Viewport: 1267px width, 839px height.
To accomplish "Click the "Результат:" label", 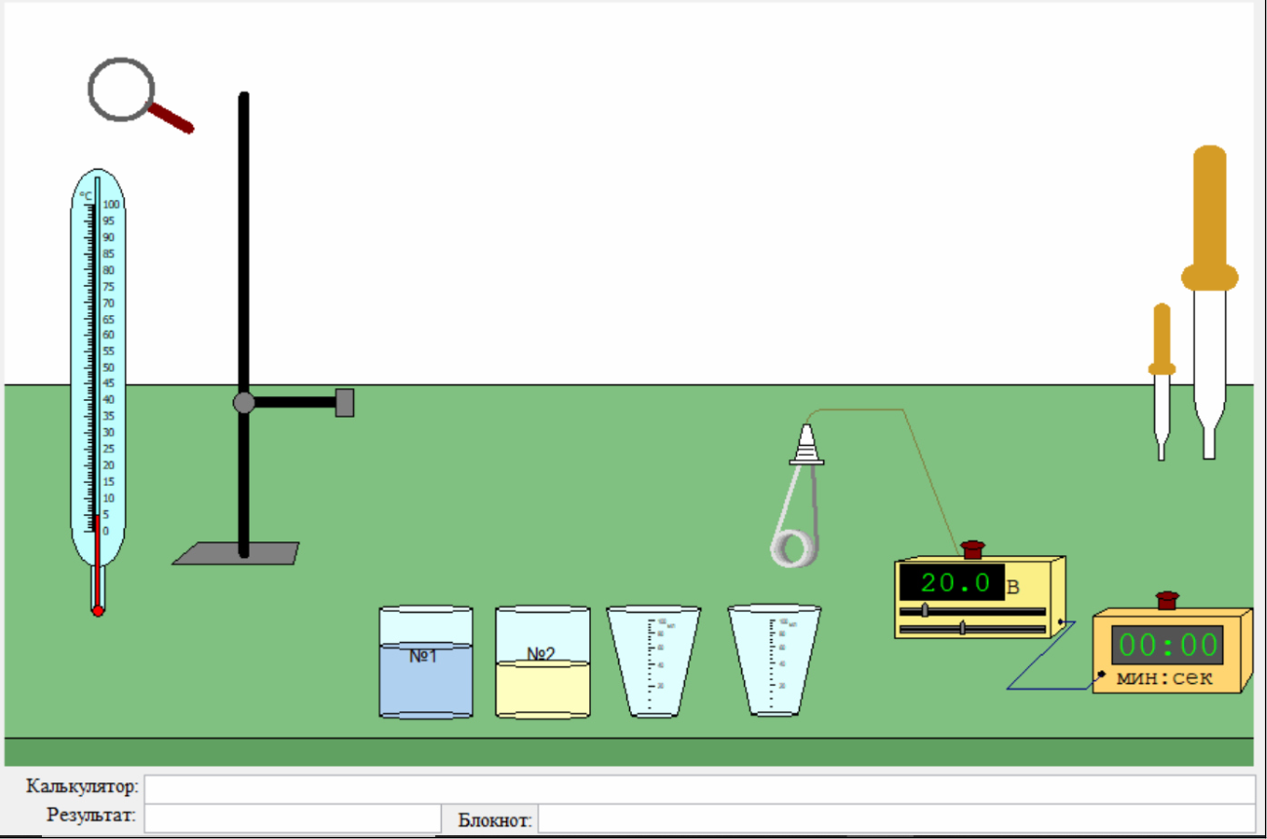I will point(91,815).
